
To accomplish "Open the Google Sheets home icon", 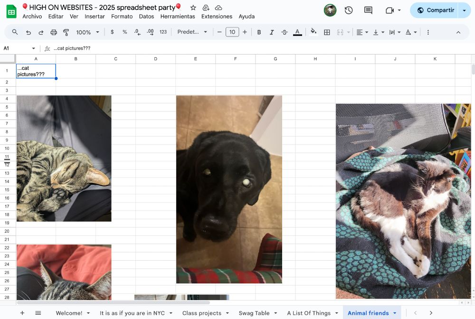I will [x=11, y=12].
